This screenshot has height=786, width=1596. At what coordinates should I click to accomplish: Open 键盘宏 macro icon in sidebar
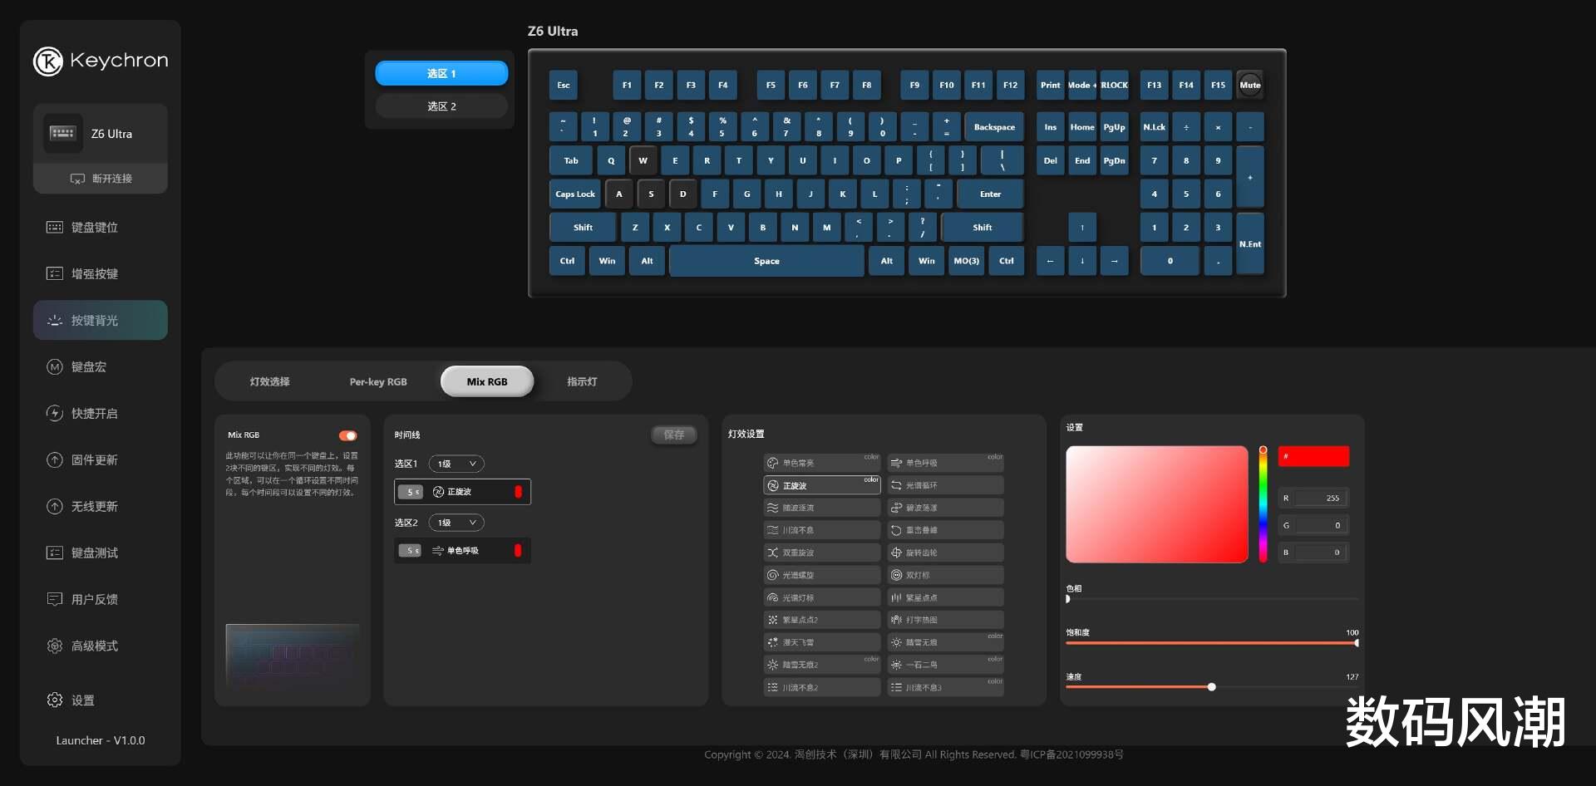(x=55, y=366)
